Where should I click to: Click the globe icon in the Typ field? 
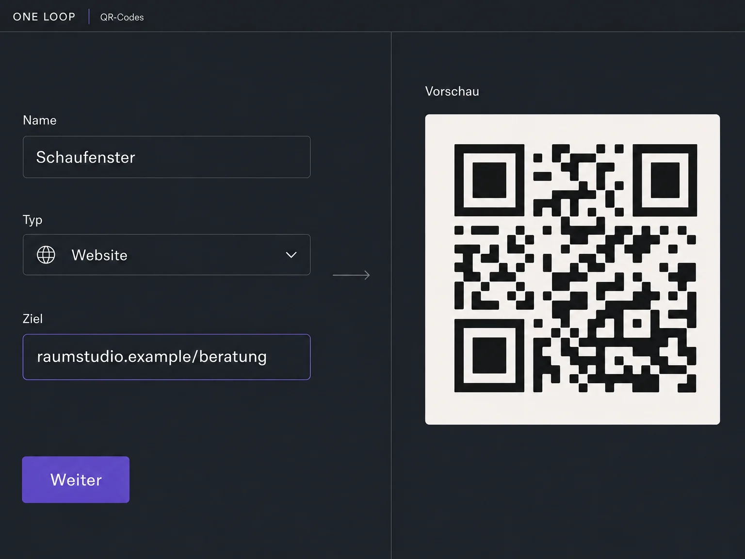[46, 255]
